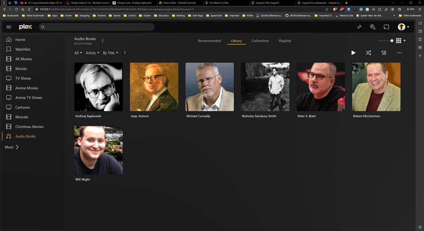The height and width of the screenshot is (231, 424).
Task: Switch to the Library tab
Action: [x=236, y=41]
